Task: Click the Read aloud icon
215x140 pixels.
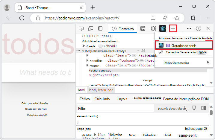Action: point(165,18)
